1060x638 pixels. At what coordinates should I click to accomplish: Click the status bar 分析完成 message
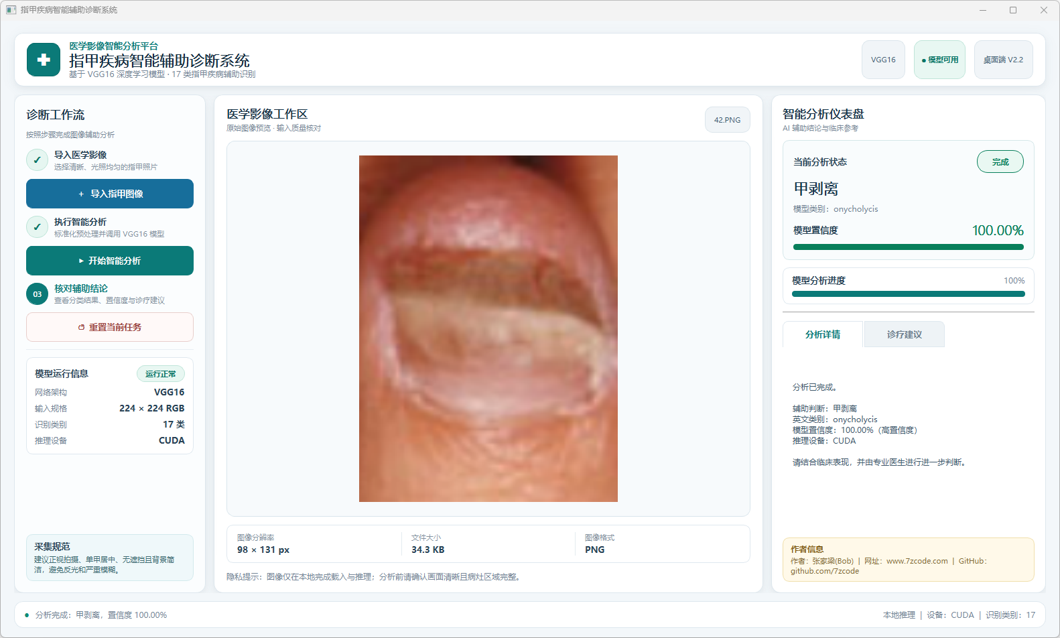point(101,615)
